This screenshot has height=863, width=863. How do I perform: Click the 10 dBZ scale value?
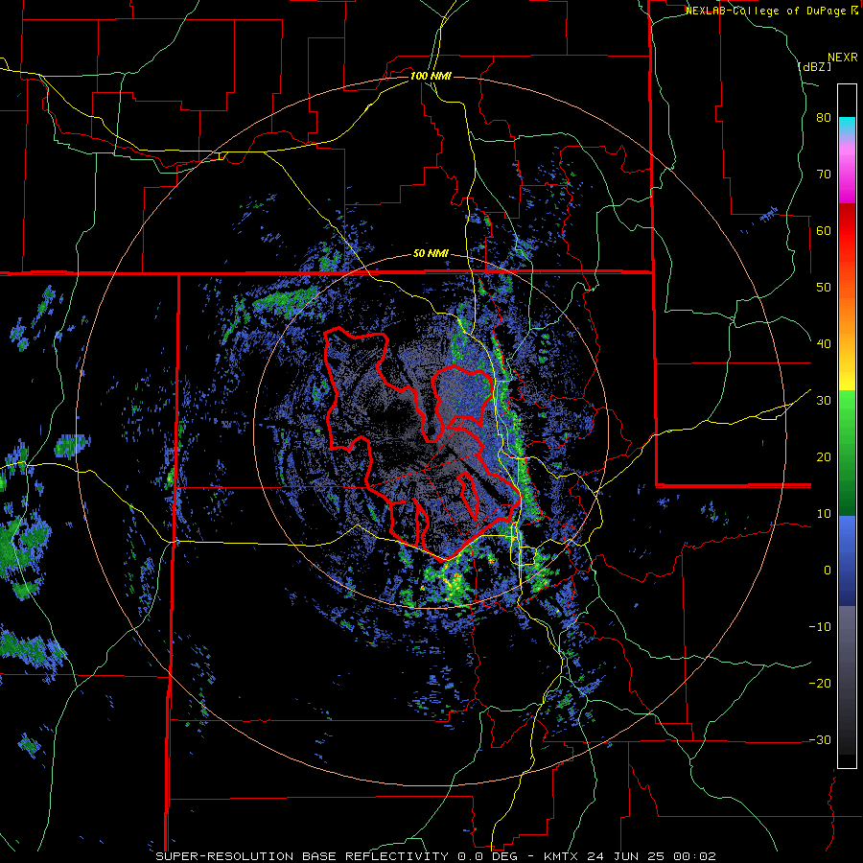click(x=824, y=514)
